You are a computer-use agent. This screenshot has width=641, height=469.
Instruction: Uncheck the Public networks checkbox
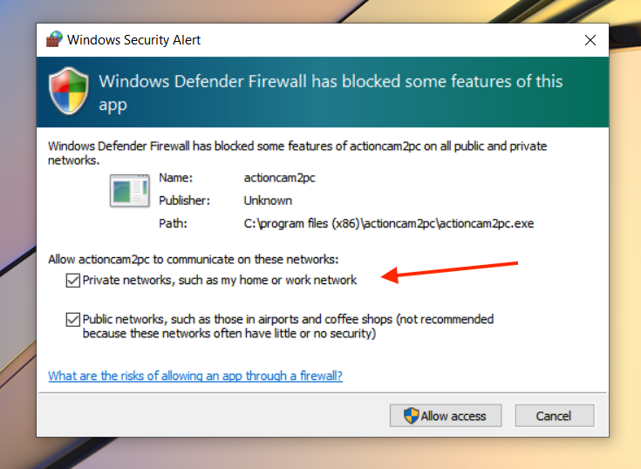[x=72, y=319]
